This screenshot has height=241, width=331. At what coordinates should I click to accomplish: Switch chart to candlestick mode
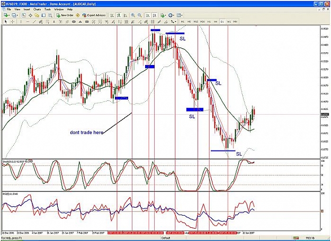click(119, 15)
